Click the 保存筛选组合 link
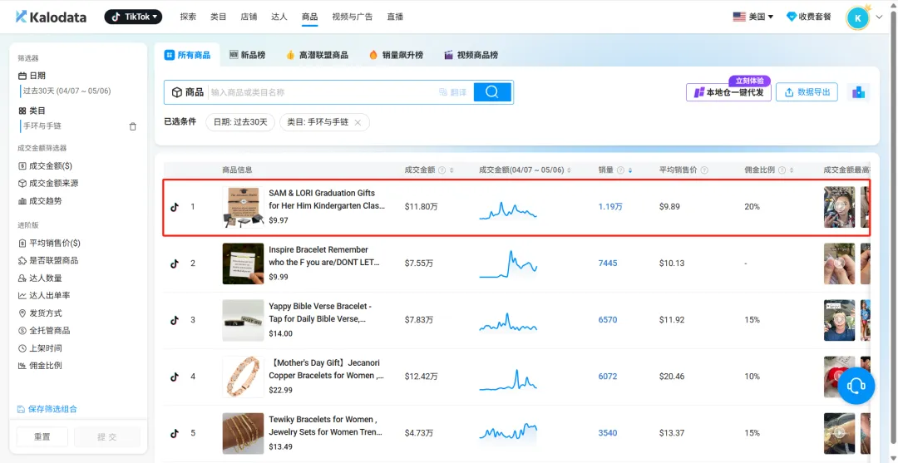This screenshot has height=463, width=898. tap(47, 409)
